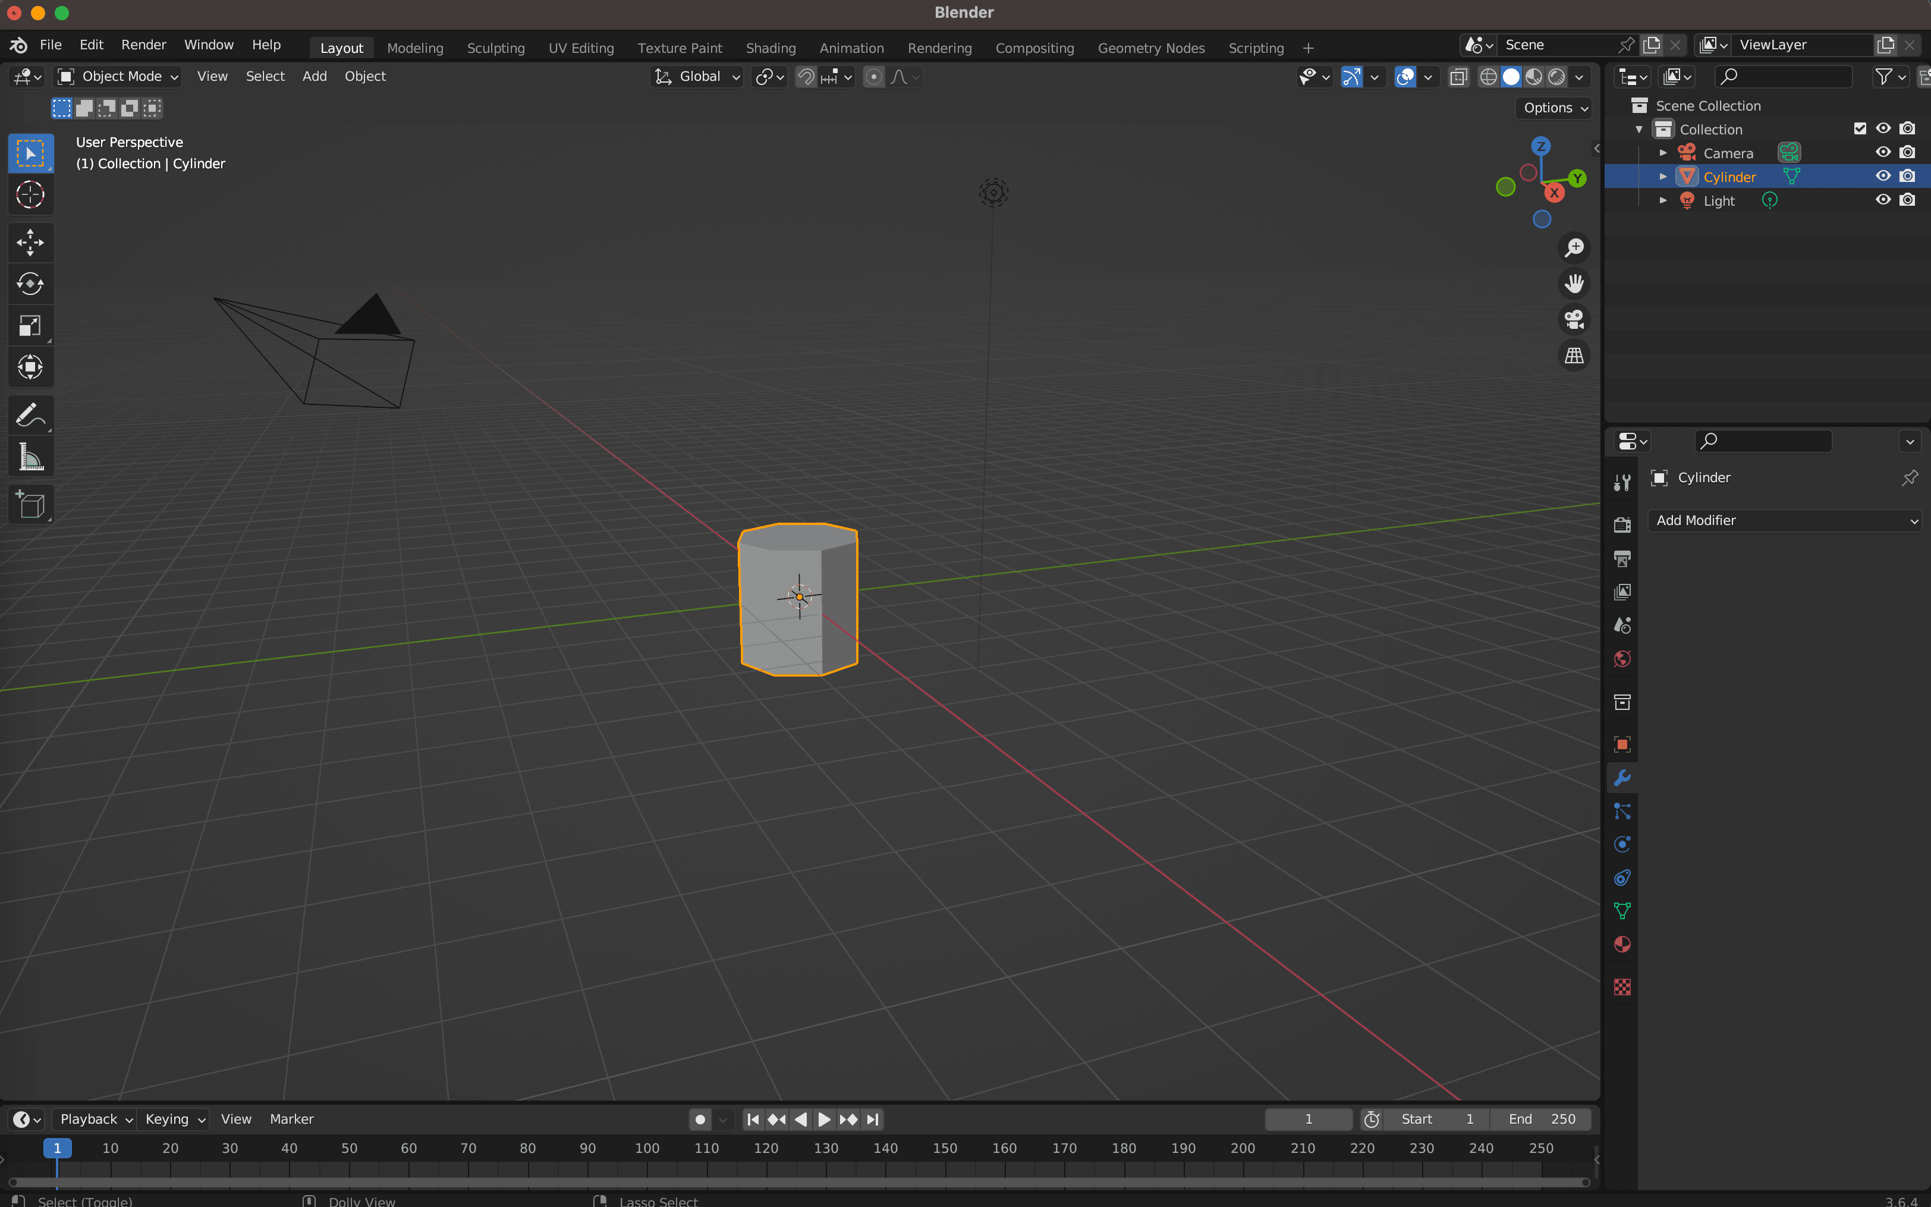Click the pan view hand icon

click(x=1574, y=284)
